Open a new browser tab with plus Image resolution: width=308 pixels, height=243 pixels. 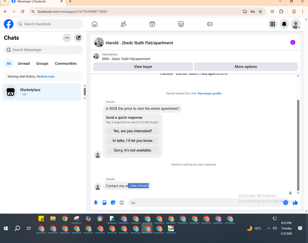click(x=70, y=1)
